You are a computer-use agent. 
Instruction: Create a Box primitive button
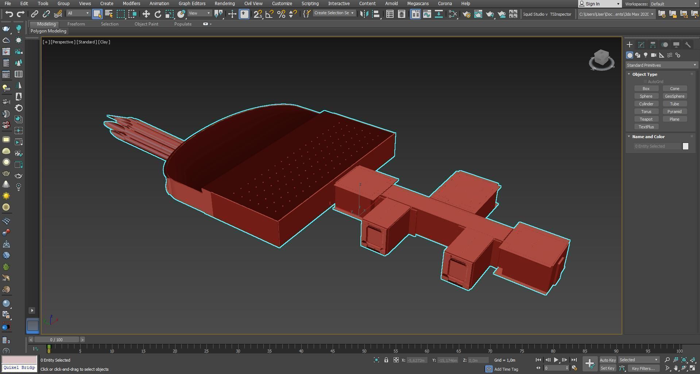(x=646, y=89)
